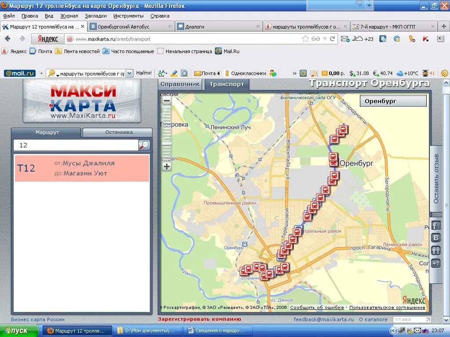Bookmark the page with the star icon

[305, 39]
